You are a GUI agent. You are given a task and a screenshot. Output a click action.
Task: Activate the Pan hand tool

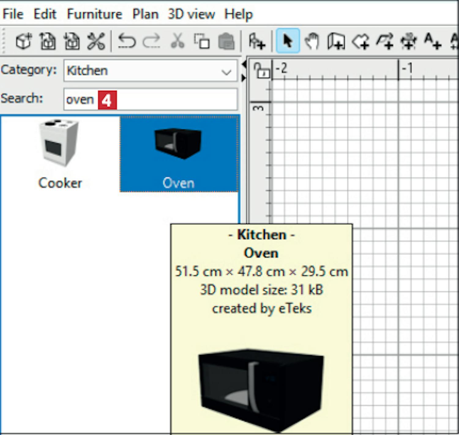[x=312, y=41]
